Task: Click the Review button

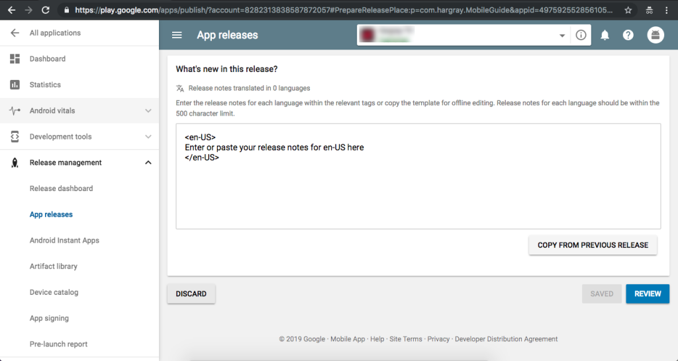Action: [x=647, y=294]
